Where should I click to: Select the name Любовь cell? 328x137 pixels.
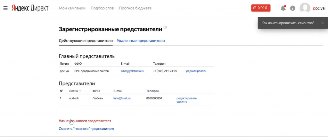[98, 98]
